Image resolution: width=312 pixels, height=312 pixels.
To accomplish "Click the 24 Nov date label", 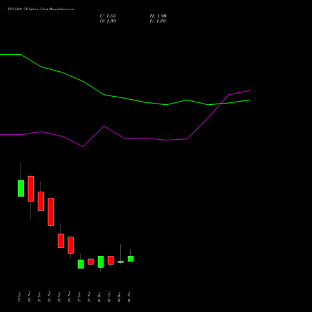I will [49, 297].
